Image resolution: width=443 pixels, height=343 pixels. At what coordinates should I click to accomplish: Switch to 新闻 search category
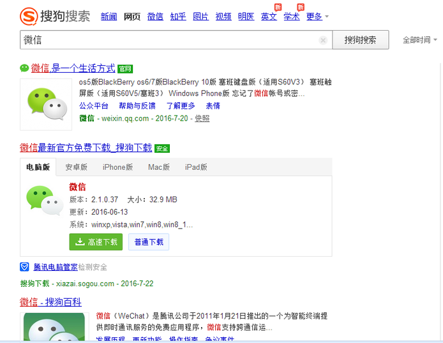click(x=109, y=17)
